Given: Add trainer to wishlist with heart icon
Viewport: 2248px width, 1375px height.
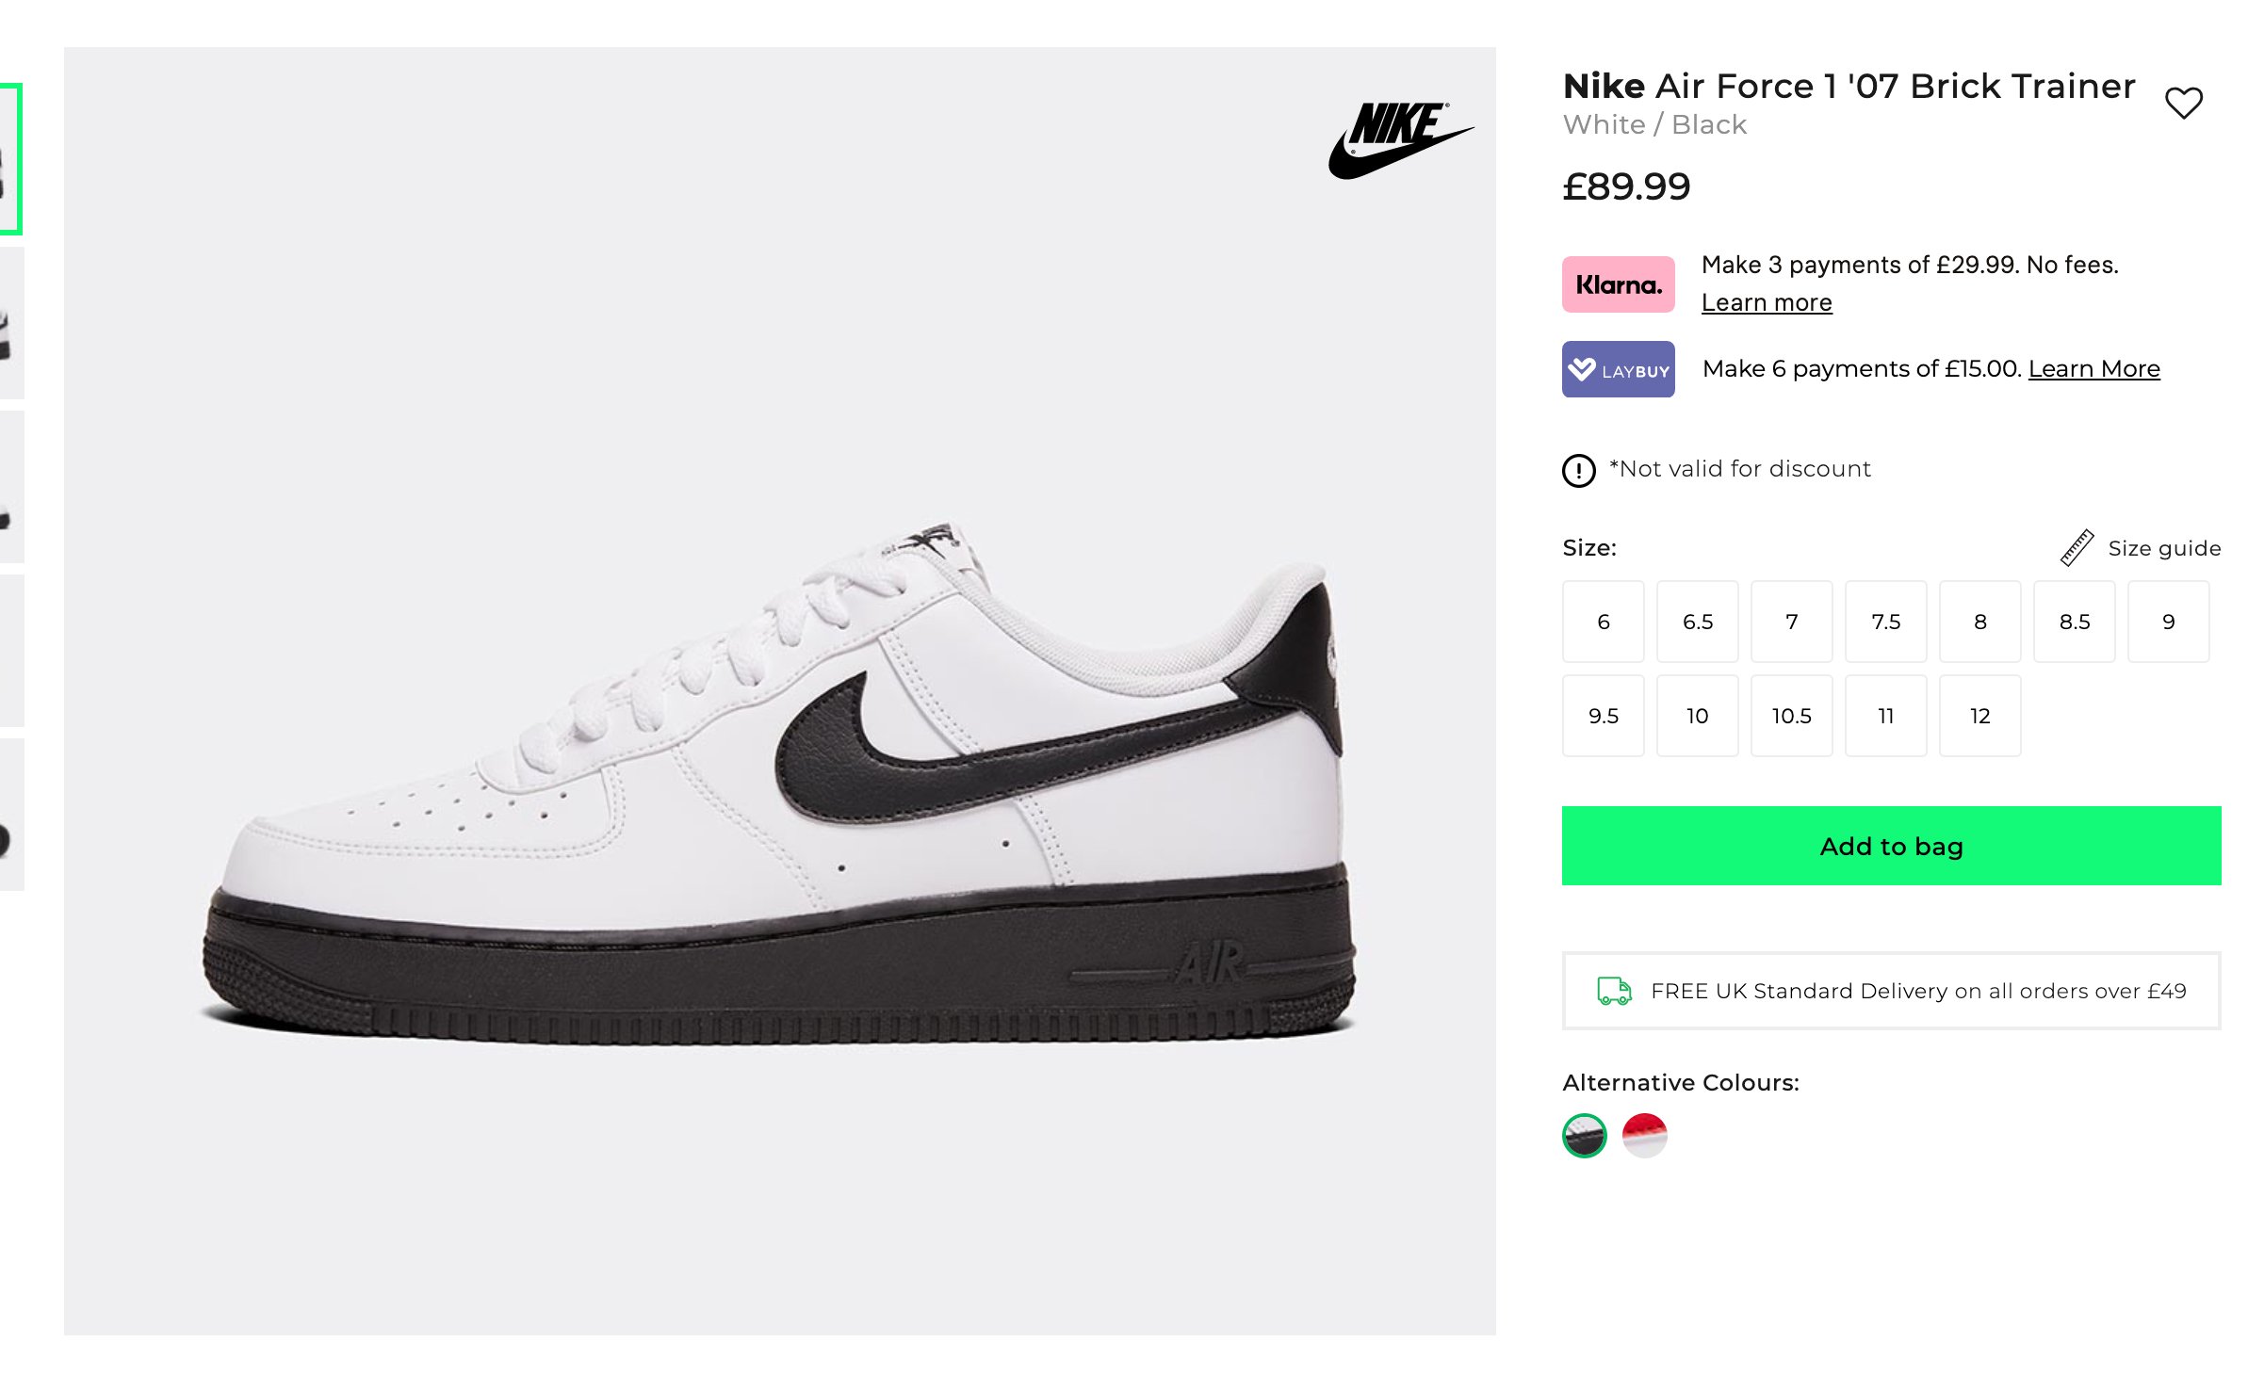Looking at the screenshot, I should coord(2183,103).
